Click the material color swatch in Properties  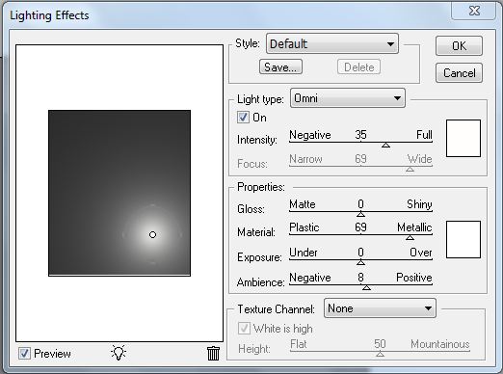point(463,239)
